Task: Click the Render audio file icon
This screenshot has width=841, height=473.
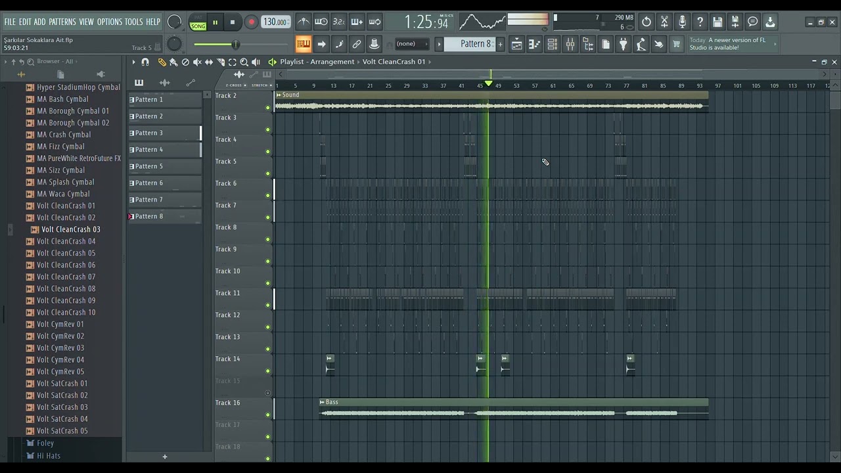Action: click(x=735, y=22)
